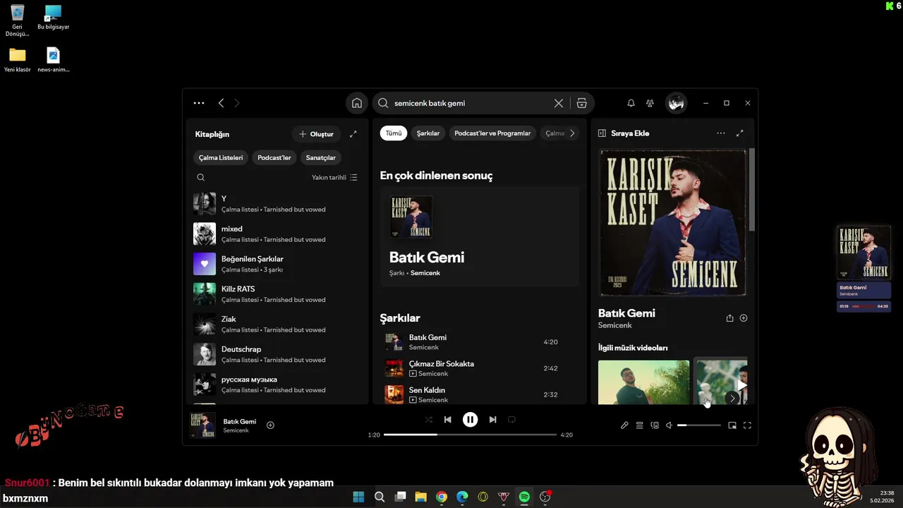The image size is (903, 508).
Task: Open Beğenilen Şarkılar playlist
Action: (279, 264)
